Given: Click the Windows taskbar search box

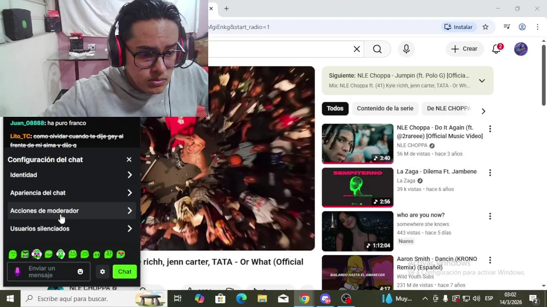Looking at the screenshot, I should [94, 298].
